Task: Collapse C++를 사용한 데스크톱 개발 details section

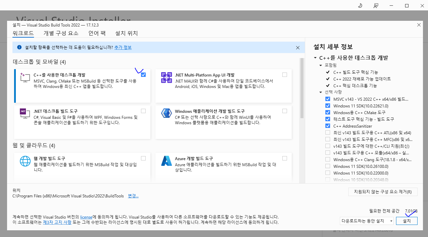Action: 315,58
